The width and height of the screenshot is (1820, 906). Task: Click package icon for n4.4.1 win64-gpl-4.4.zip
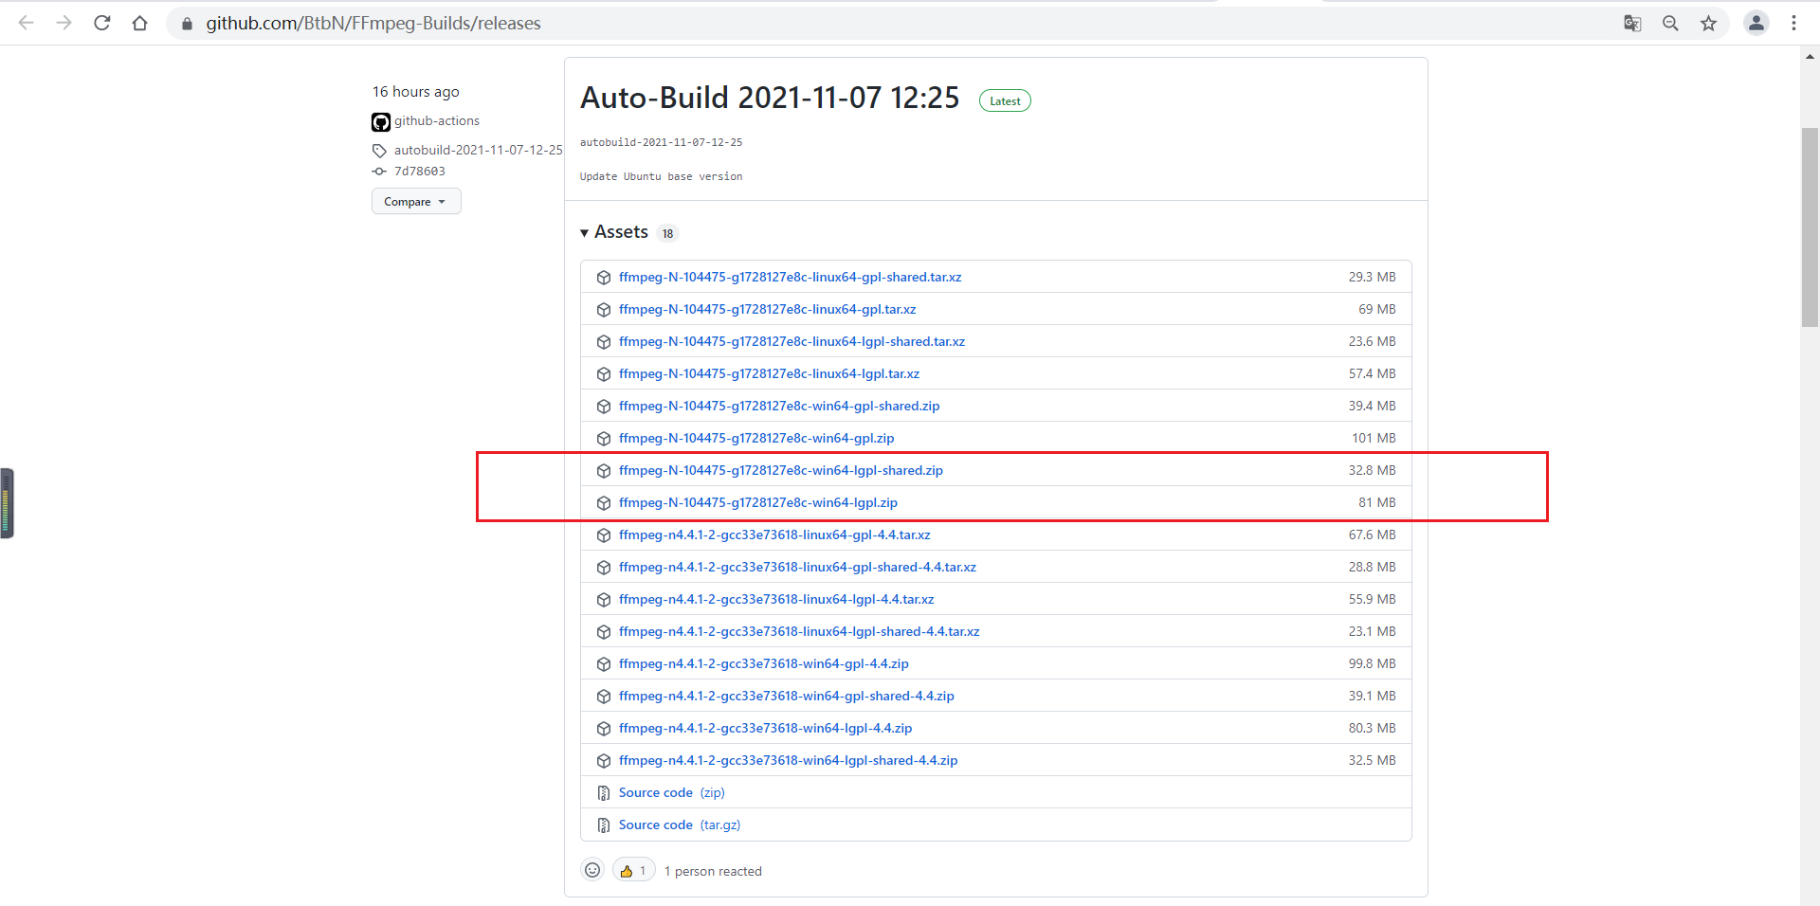coord(604,664)
